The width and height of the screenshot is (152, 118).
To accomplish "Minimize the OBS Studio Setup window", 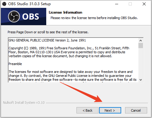I will pos(117,4).
